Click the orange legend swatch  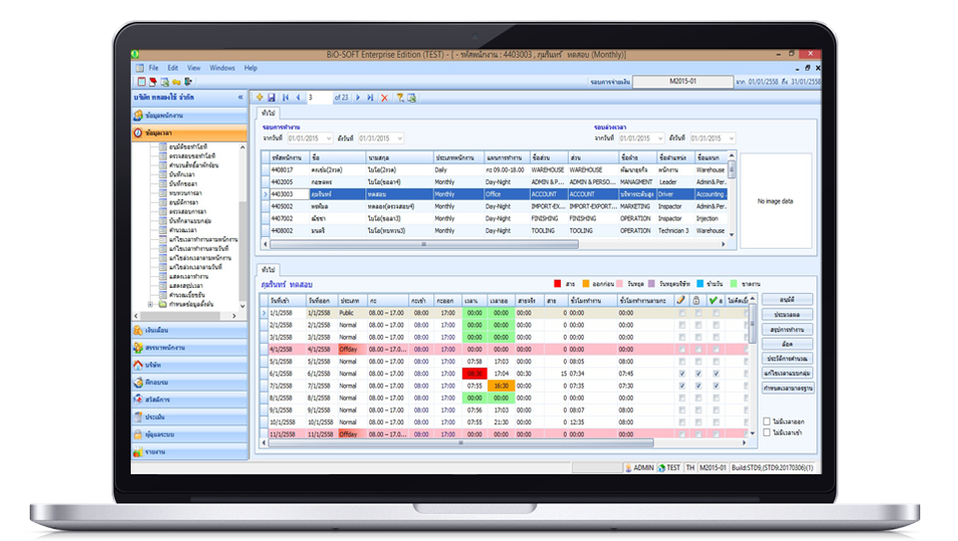(x=586, y=284)
